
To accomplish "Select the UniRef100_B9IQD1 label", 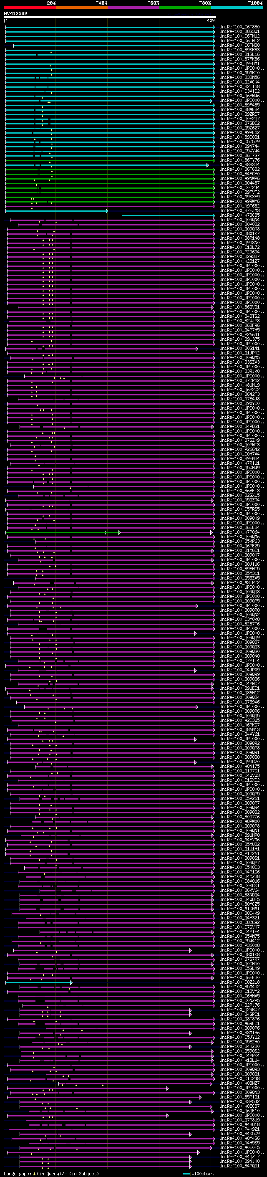I will point(239,137).
